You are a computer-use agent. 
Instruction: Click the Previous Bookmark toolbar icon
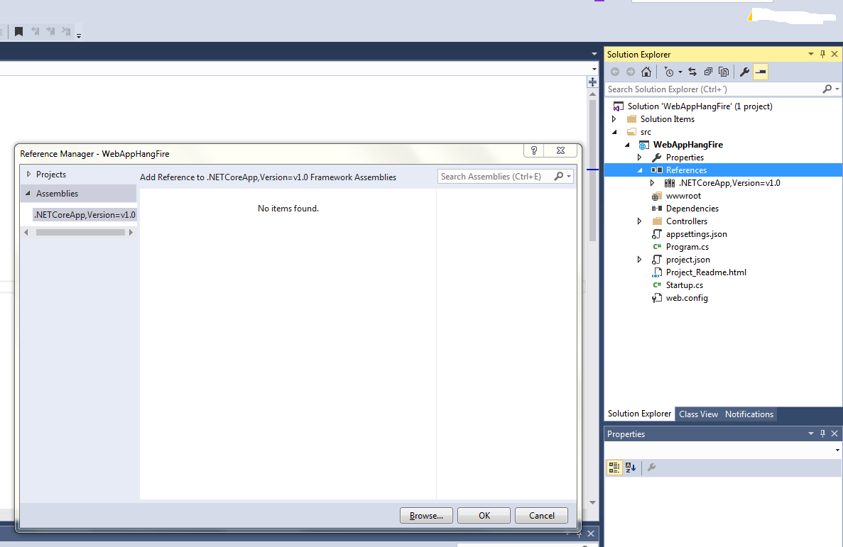(x=36, y=31)
